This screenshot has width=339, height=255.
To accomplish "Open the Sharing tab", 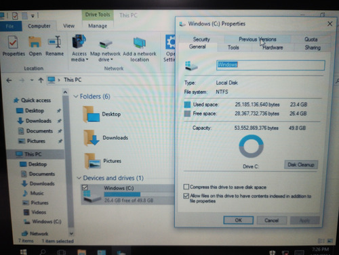I will coord(313,47).
